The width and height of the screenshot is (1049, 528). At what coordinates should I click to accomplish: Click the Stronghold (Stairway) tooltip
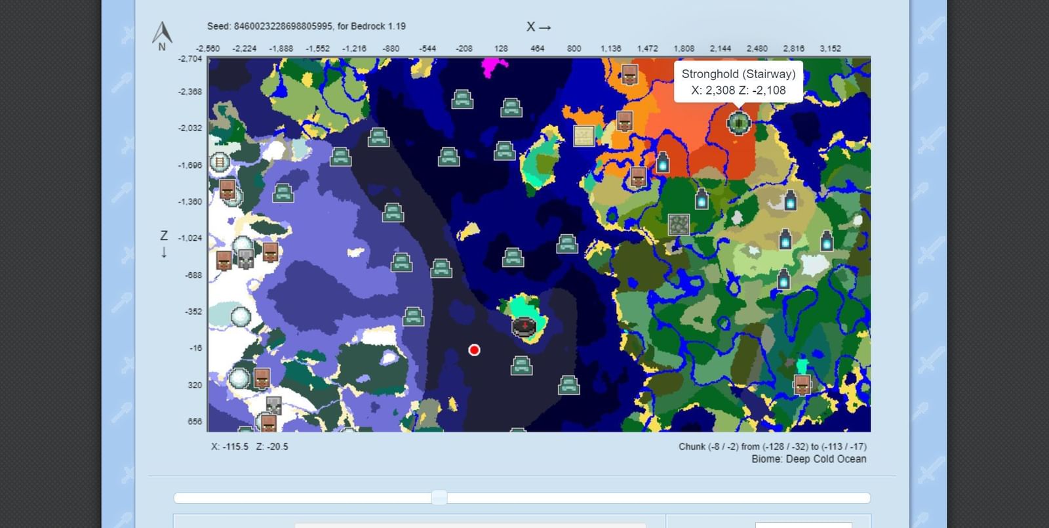coord(738,82)
